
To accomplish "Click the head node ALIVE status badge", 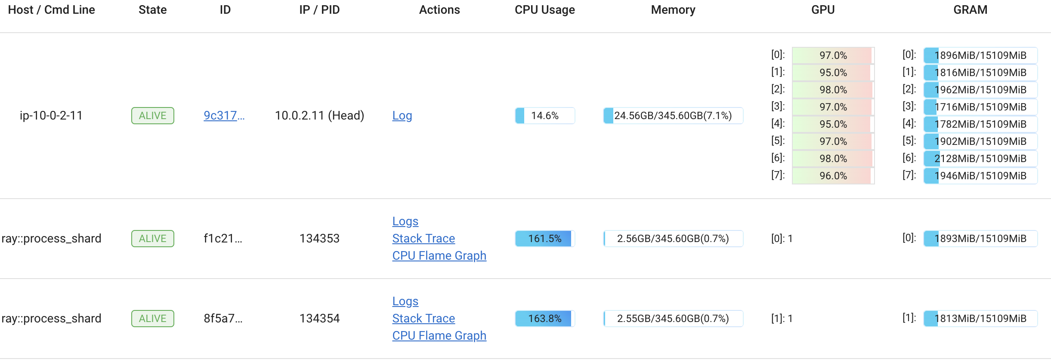I will (152, 116).
